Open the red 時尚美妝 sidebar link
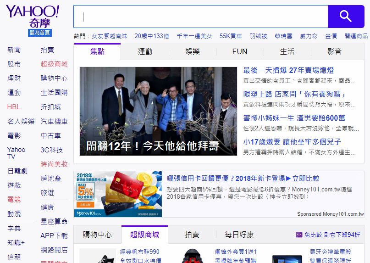 [54, 164]
